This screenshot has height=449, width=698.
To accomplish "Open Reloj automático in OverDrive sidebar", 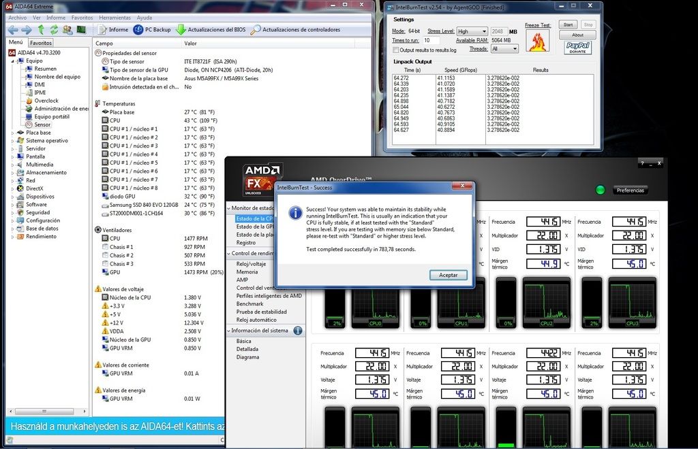I will point(256,320).
